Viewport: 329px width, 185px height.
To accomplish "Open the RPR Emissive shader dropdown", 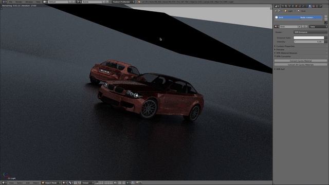I will (x=310, y=32).
